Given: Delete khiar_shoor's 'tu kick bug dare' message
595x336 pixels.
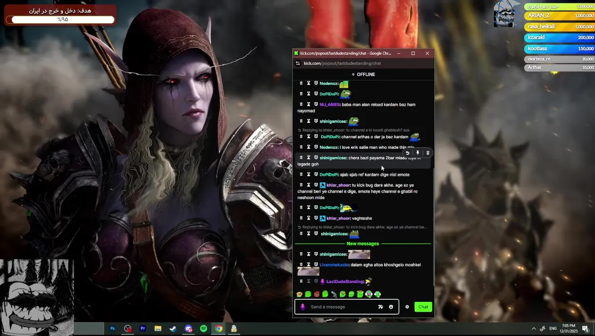Looking at the screenshot, I should pos(301,185).
